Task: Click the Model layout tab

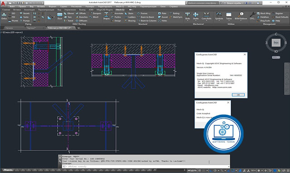Action: point(8,170)
